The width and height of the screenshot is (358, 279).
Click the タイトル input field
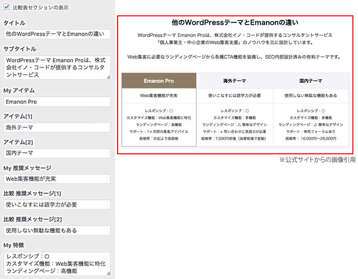click(57, 34)
